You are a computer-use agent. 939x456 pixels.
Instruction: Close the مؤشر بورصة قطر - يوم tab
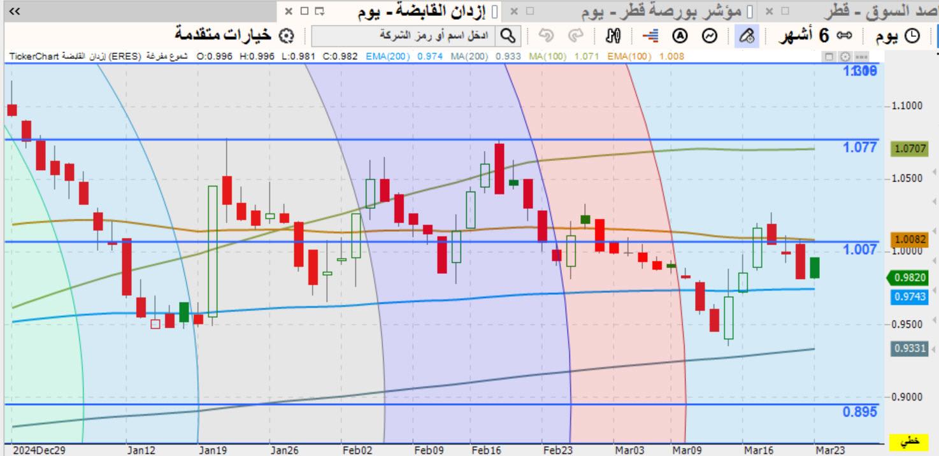[x=514, y=11]
